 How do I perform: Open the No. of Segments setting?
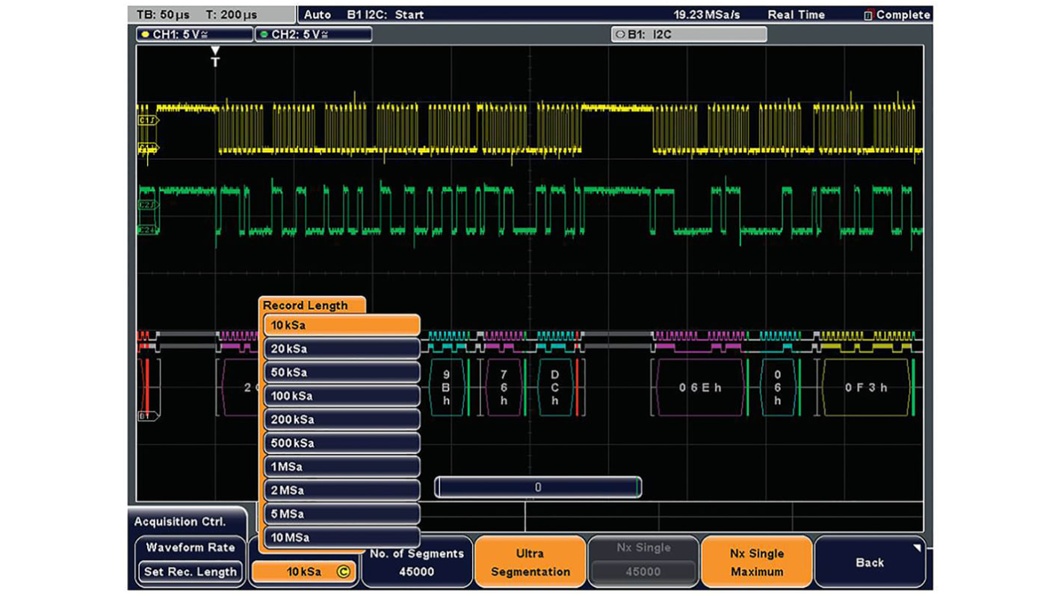click(417, 562)
